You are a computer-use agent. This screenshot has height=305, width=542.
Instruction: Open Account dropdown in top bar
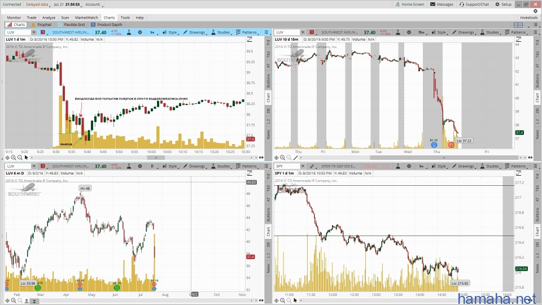click(x=94, y=4)
